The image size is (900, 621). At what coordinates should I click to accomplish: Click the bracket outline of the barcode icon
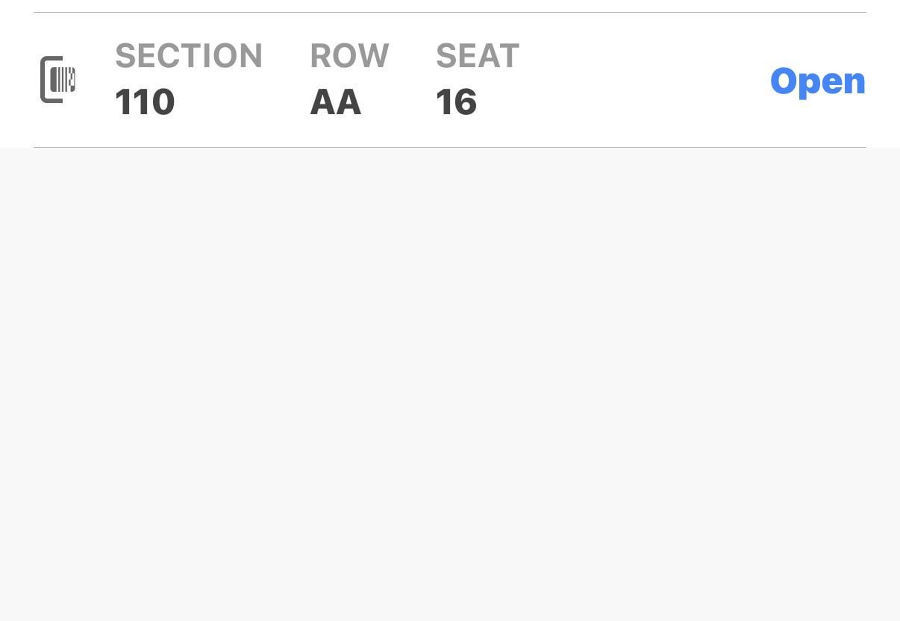coord(43,79)
